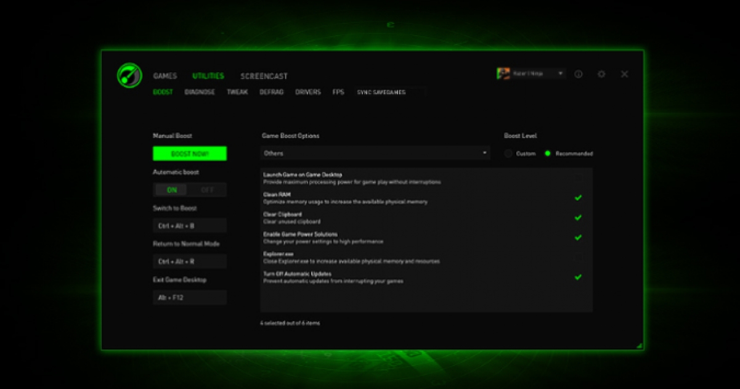Click the resize grip at window corner
Viewport: 740px width, 389px height.
point(639,345)
